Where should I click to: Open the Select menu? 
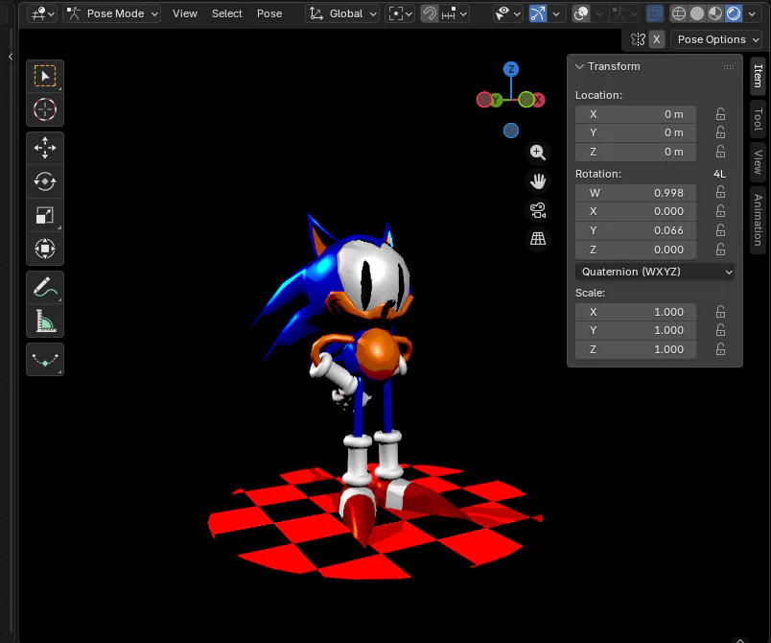(x=226, y=13)
